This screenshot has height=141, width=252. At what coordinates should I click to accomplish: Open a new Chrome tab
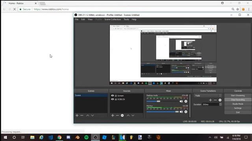coord(43,4)
